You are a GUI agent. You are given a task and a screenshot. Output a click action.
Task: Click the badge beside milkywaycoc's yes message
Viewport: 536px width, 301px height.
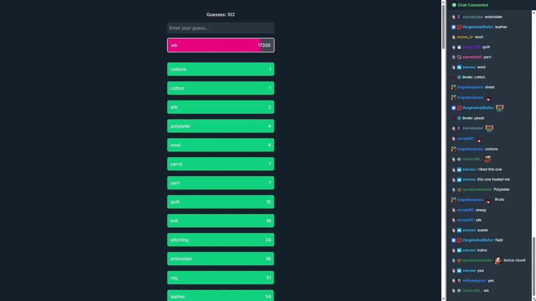click(459, 281)
